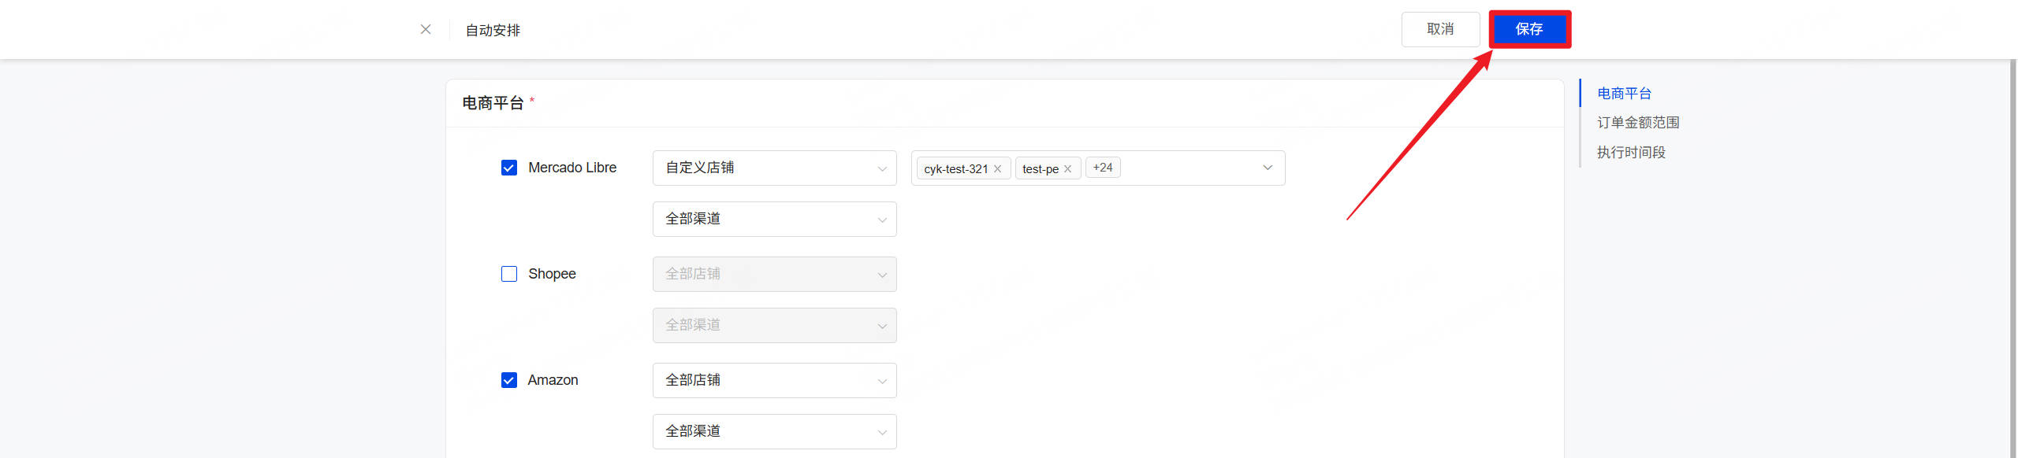Jump to 电商平台 section in side navigation

click(x=1624, y=93)
